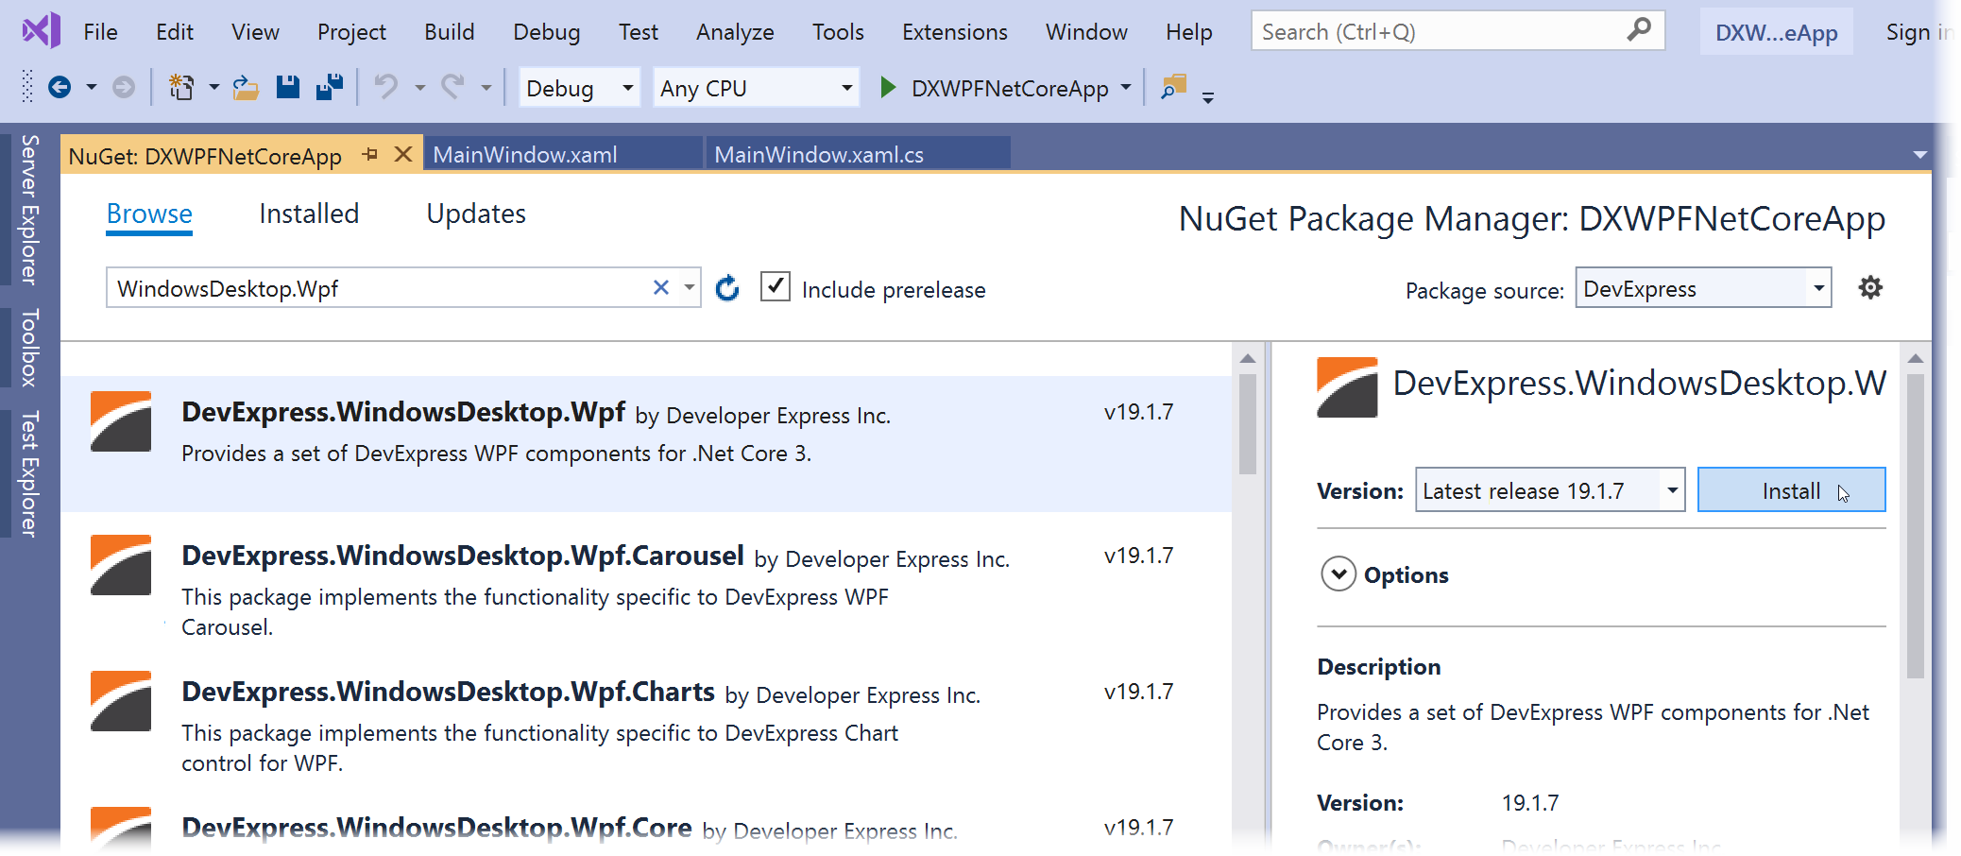
Task: Open the Build menu
Action: [449, 32]
